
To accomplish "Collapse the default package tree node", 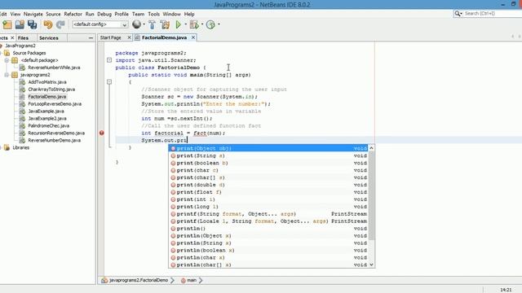I will pyautogui.click(x=7, y=60).
